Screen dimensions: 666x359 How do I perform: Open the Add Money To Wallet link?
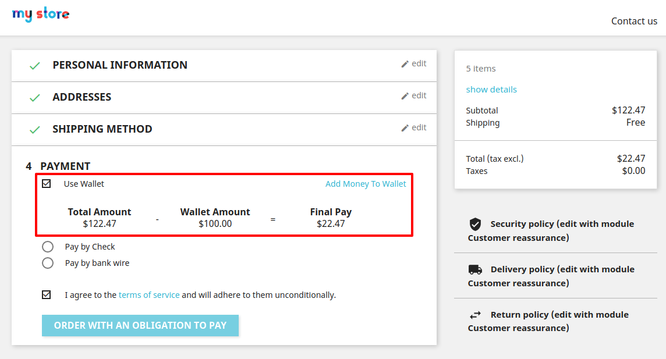click(x=366, y=184)
